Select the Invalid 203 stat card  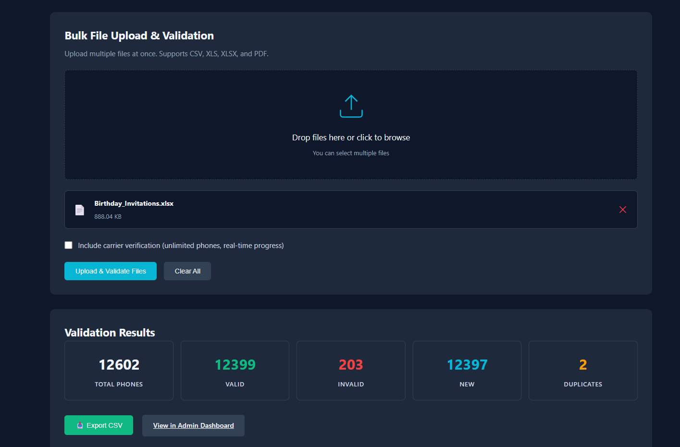[351, 371]
